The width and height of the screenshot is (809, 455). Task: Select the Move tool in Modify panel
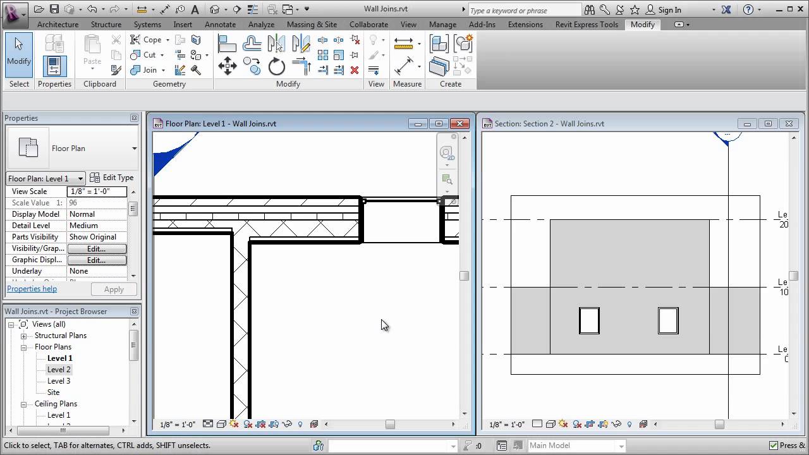tap(228, 66)
